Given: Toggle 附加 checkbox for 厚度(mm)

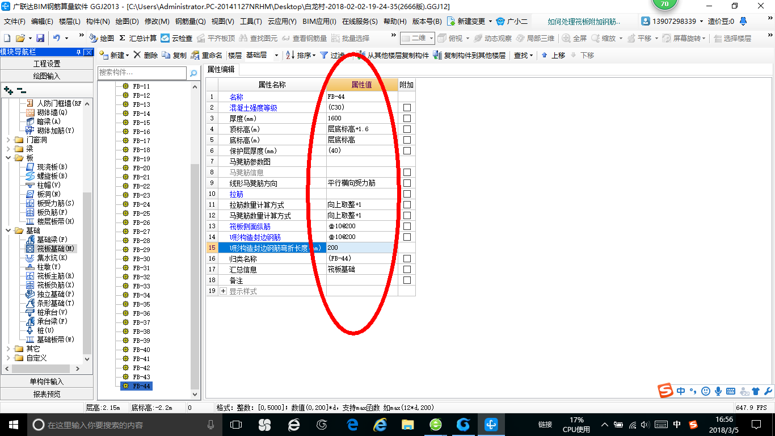Looking at the screenshot, I should 407,119.
